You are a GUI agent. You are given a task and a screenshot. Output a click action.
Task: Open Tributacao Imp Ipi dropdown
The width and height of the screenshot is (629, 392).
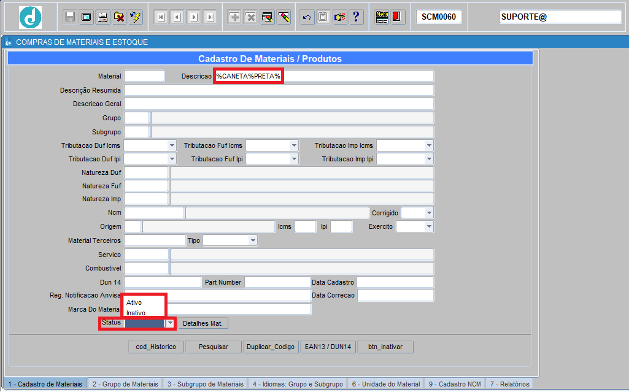(429, 159)
